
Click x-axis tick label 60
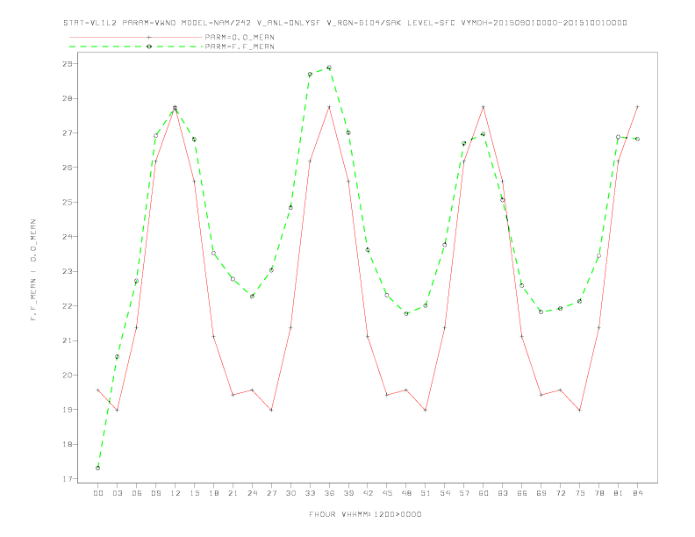pos(484,493)
